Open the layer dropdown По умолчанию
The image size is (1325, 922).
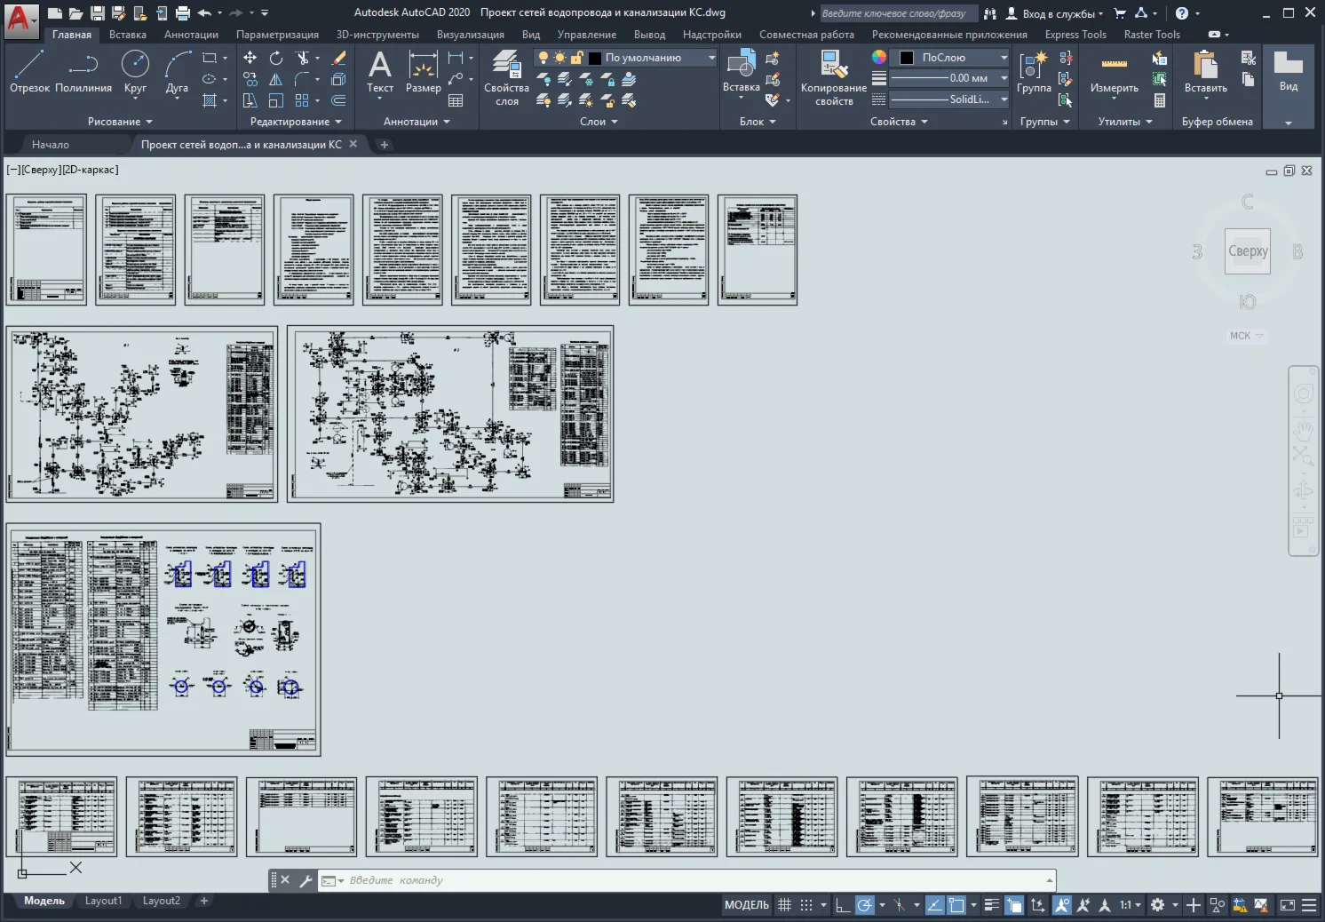[625, 57]
